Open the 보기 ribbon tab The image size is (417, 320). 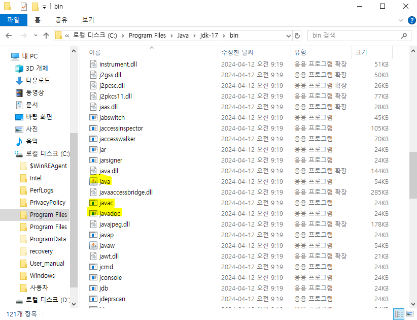88,20
